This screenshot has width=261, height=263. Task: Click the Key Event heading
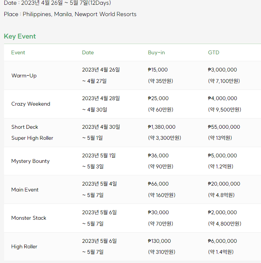coord(20,36)
